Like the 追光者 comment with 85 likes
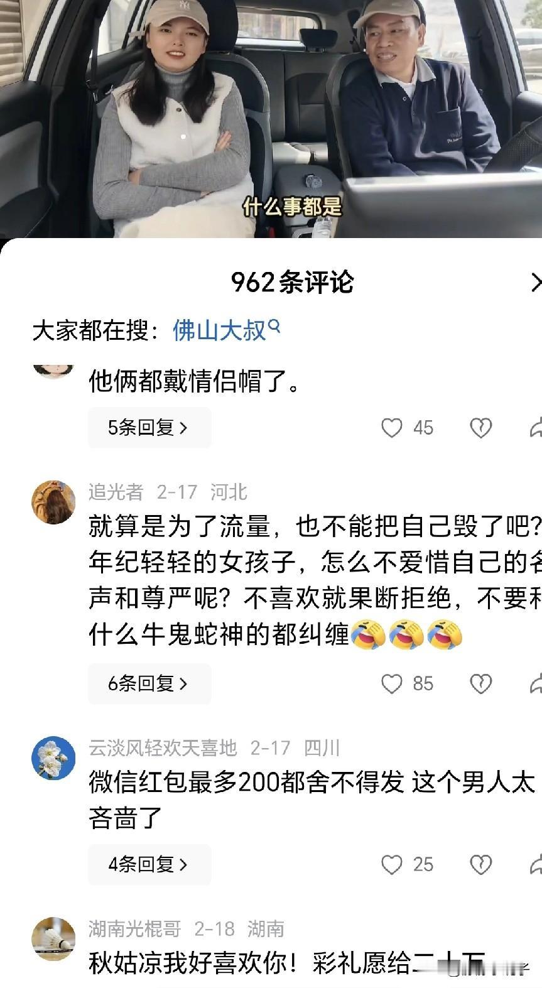 (392, 683)
